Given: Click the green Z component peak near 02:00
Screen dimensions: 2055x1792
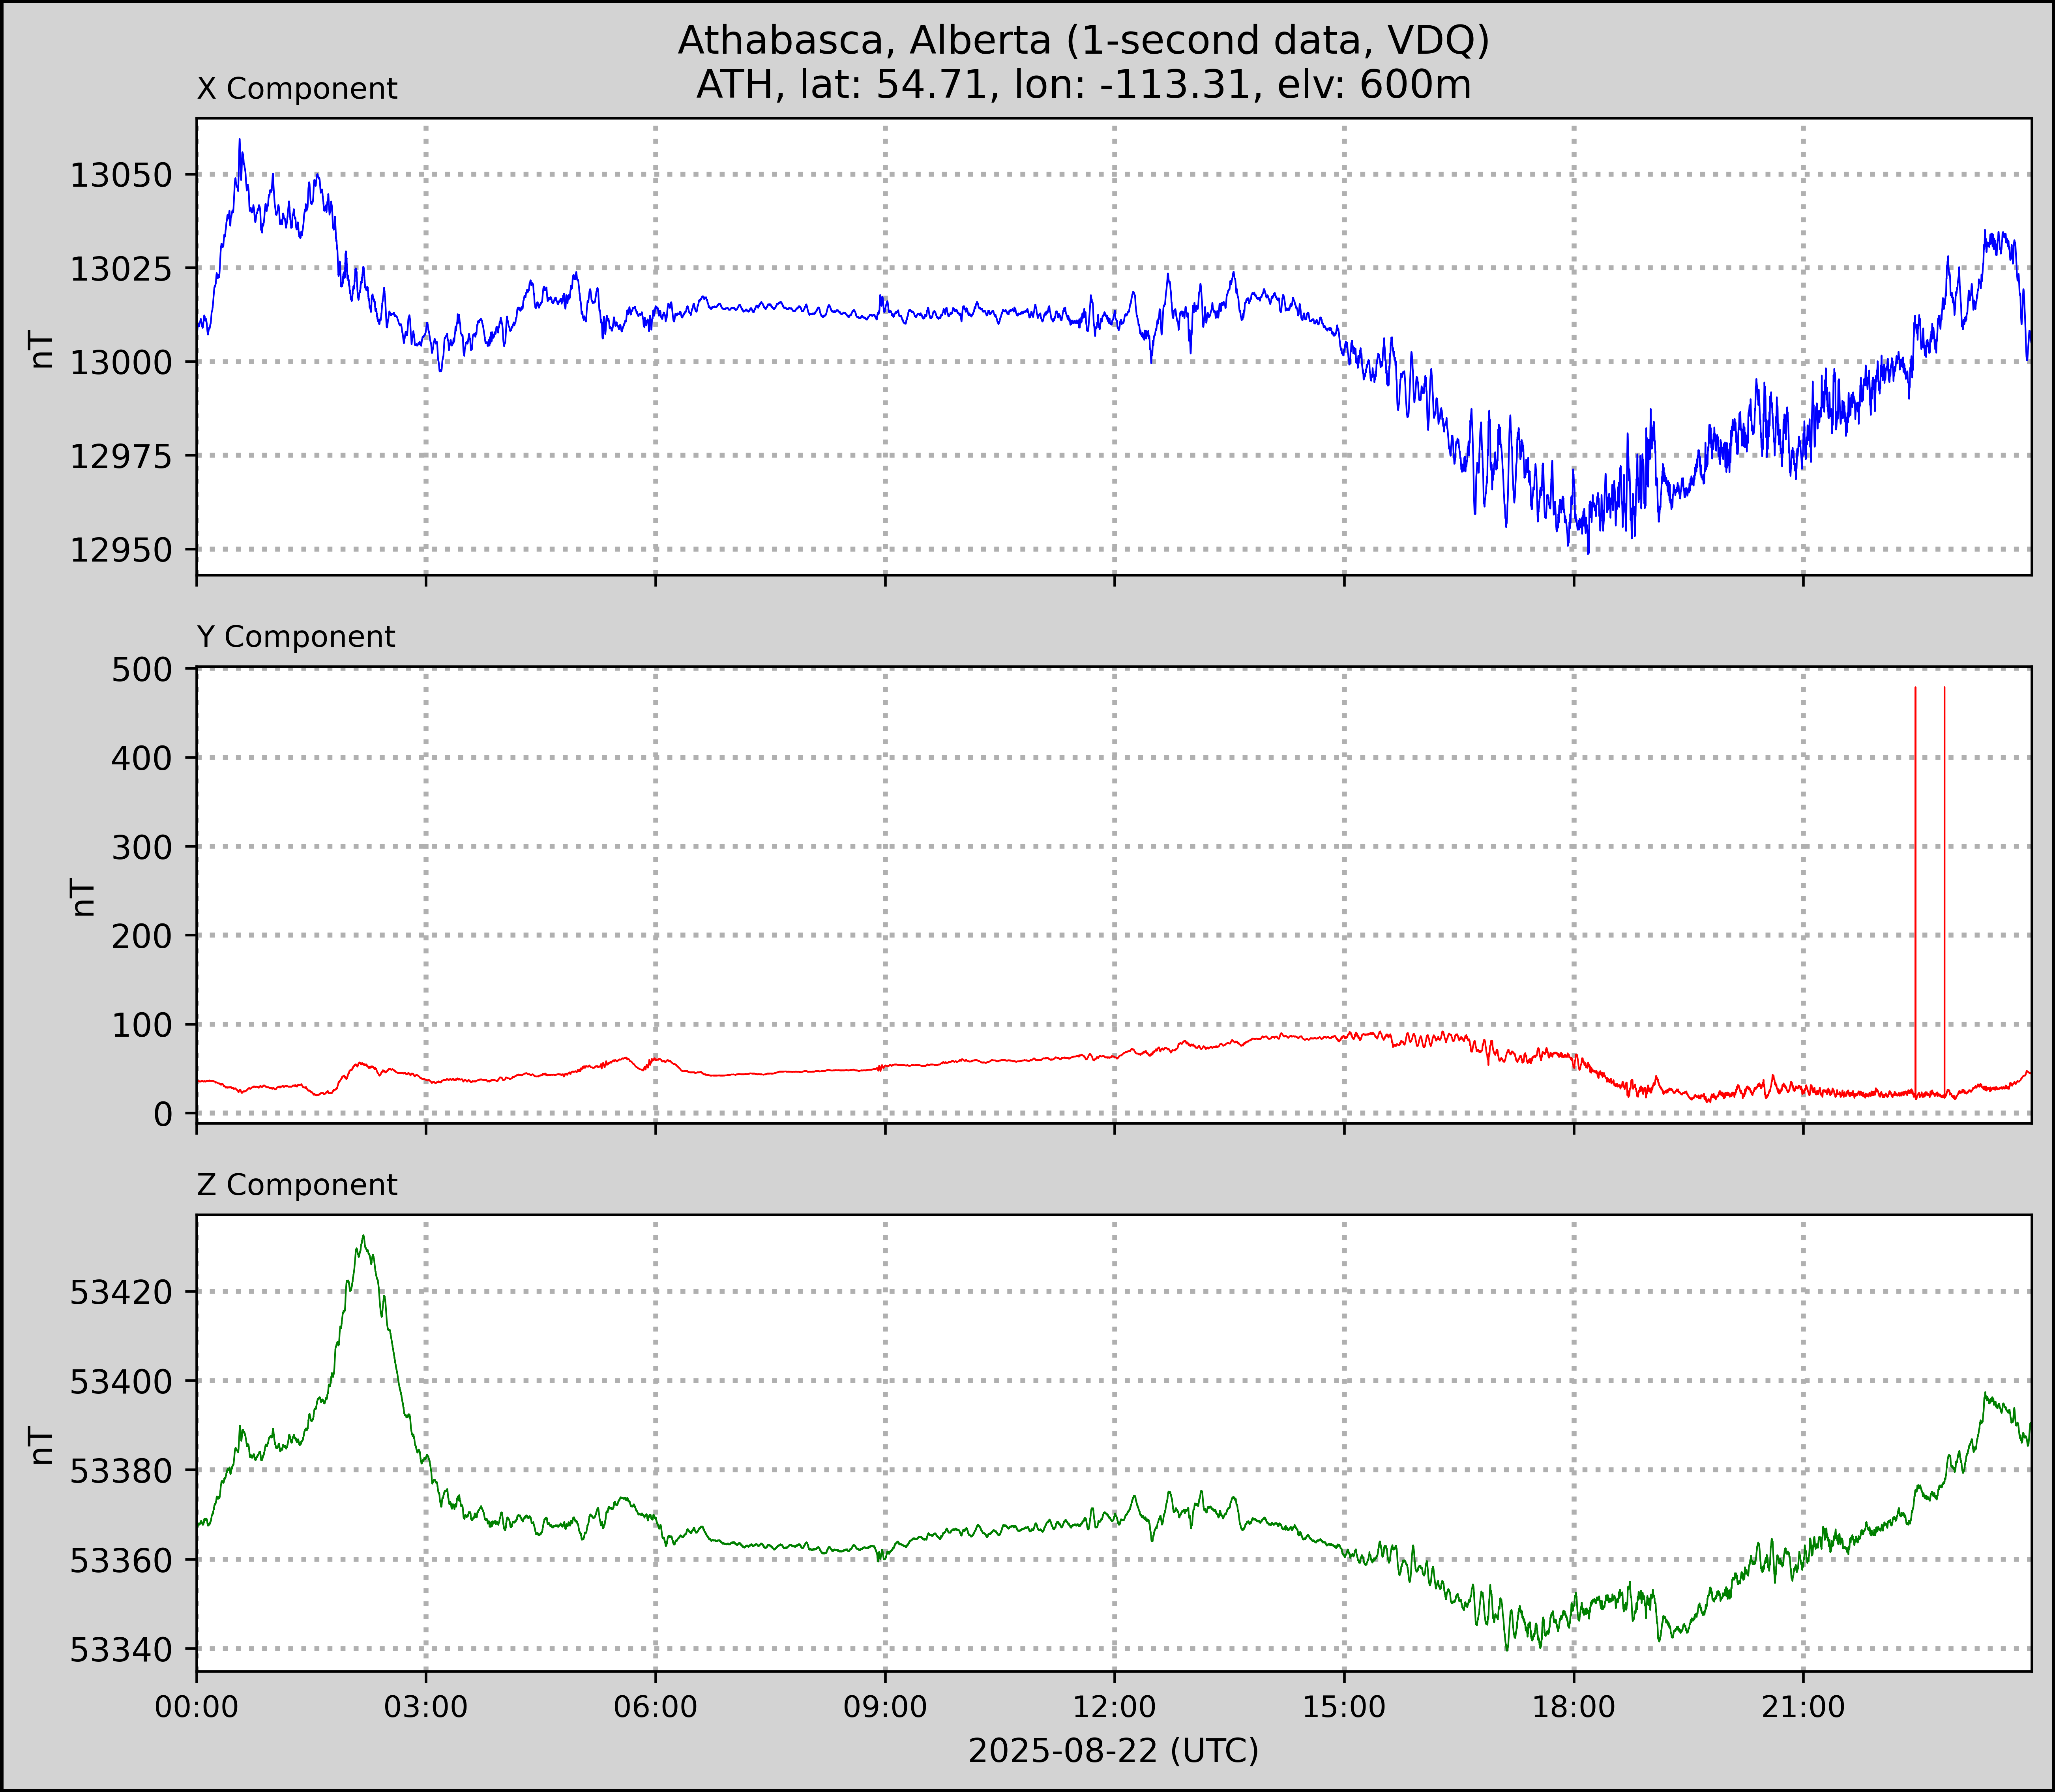Looking at the screenshot, I should click(x=363, y=1238).
